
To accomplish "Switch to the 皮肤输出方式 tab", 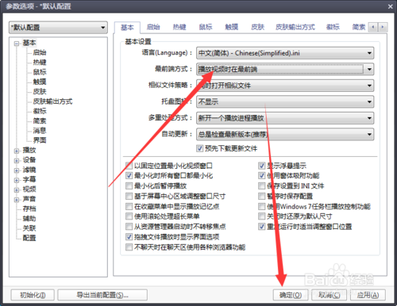I will [x=295, y=27].
